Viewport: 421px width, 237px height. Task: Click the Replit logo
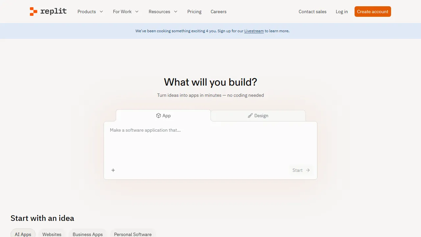click(48, 12)
